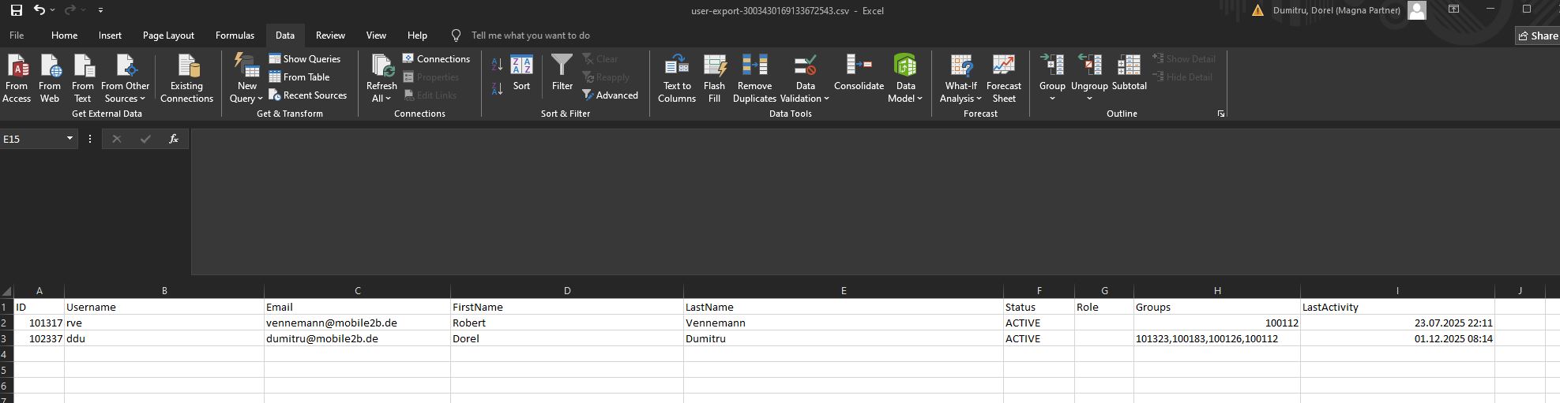
Task: Click Show Queries button
Action: pos(305,59)
